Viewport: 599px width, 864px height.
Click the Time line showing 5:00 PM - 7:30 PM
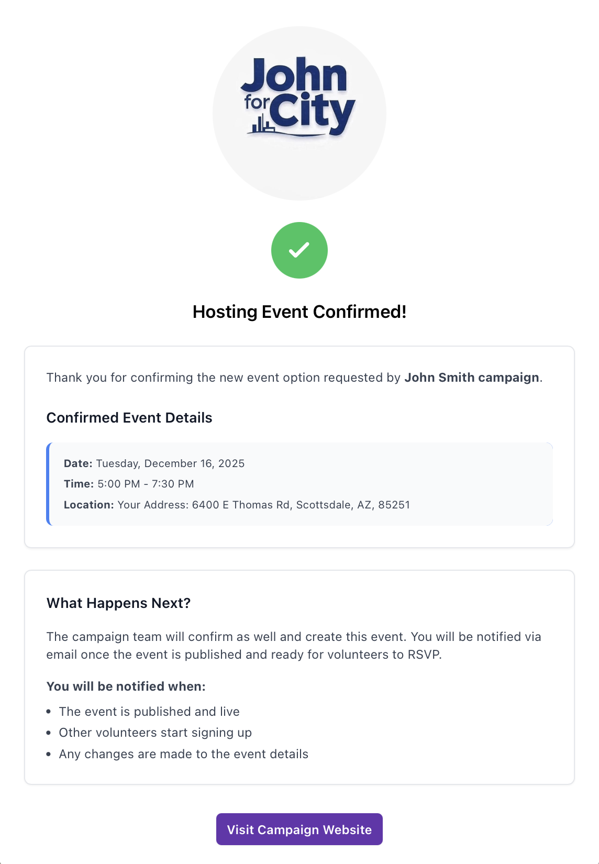[129, 484]
